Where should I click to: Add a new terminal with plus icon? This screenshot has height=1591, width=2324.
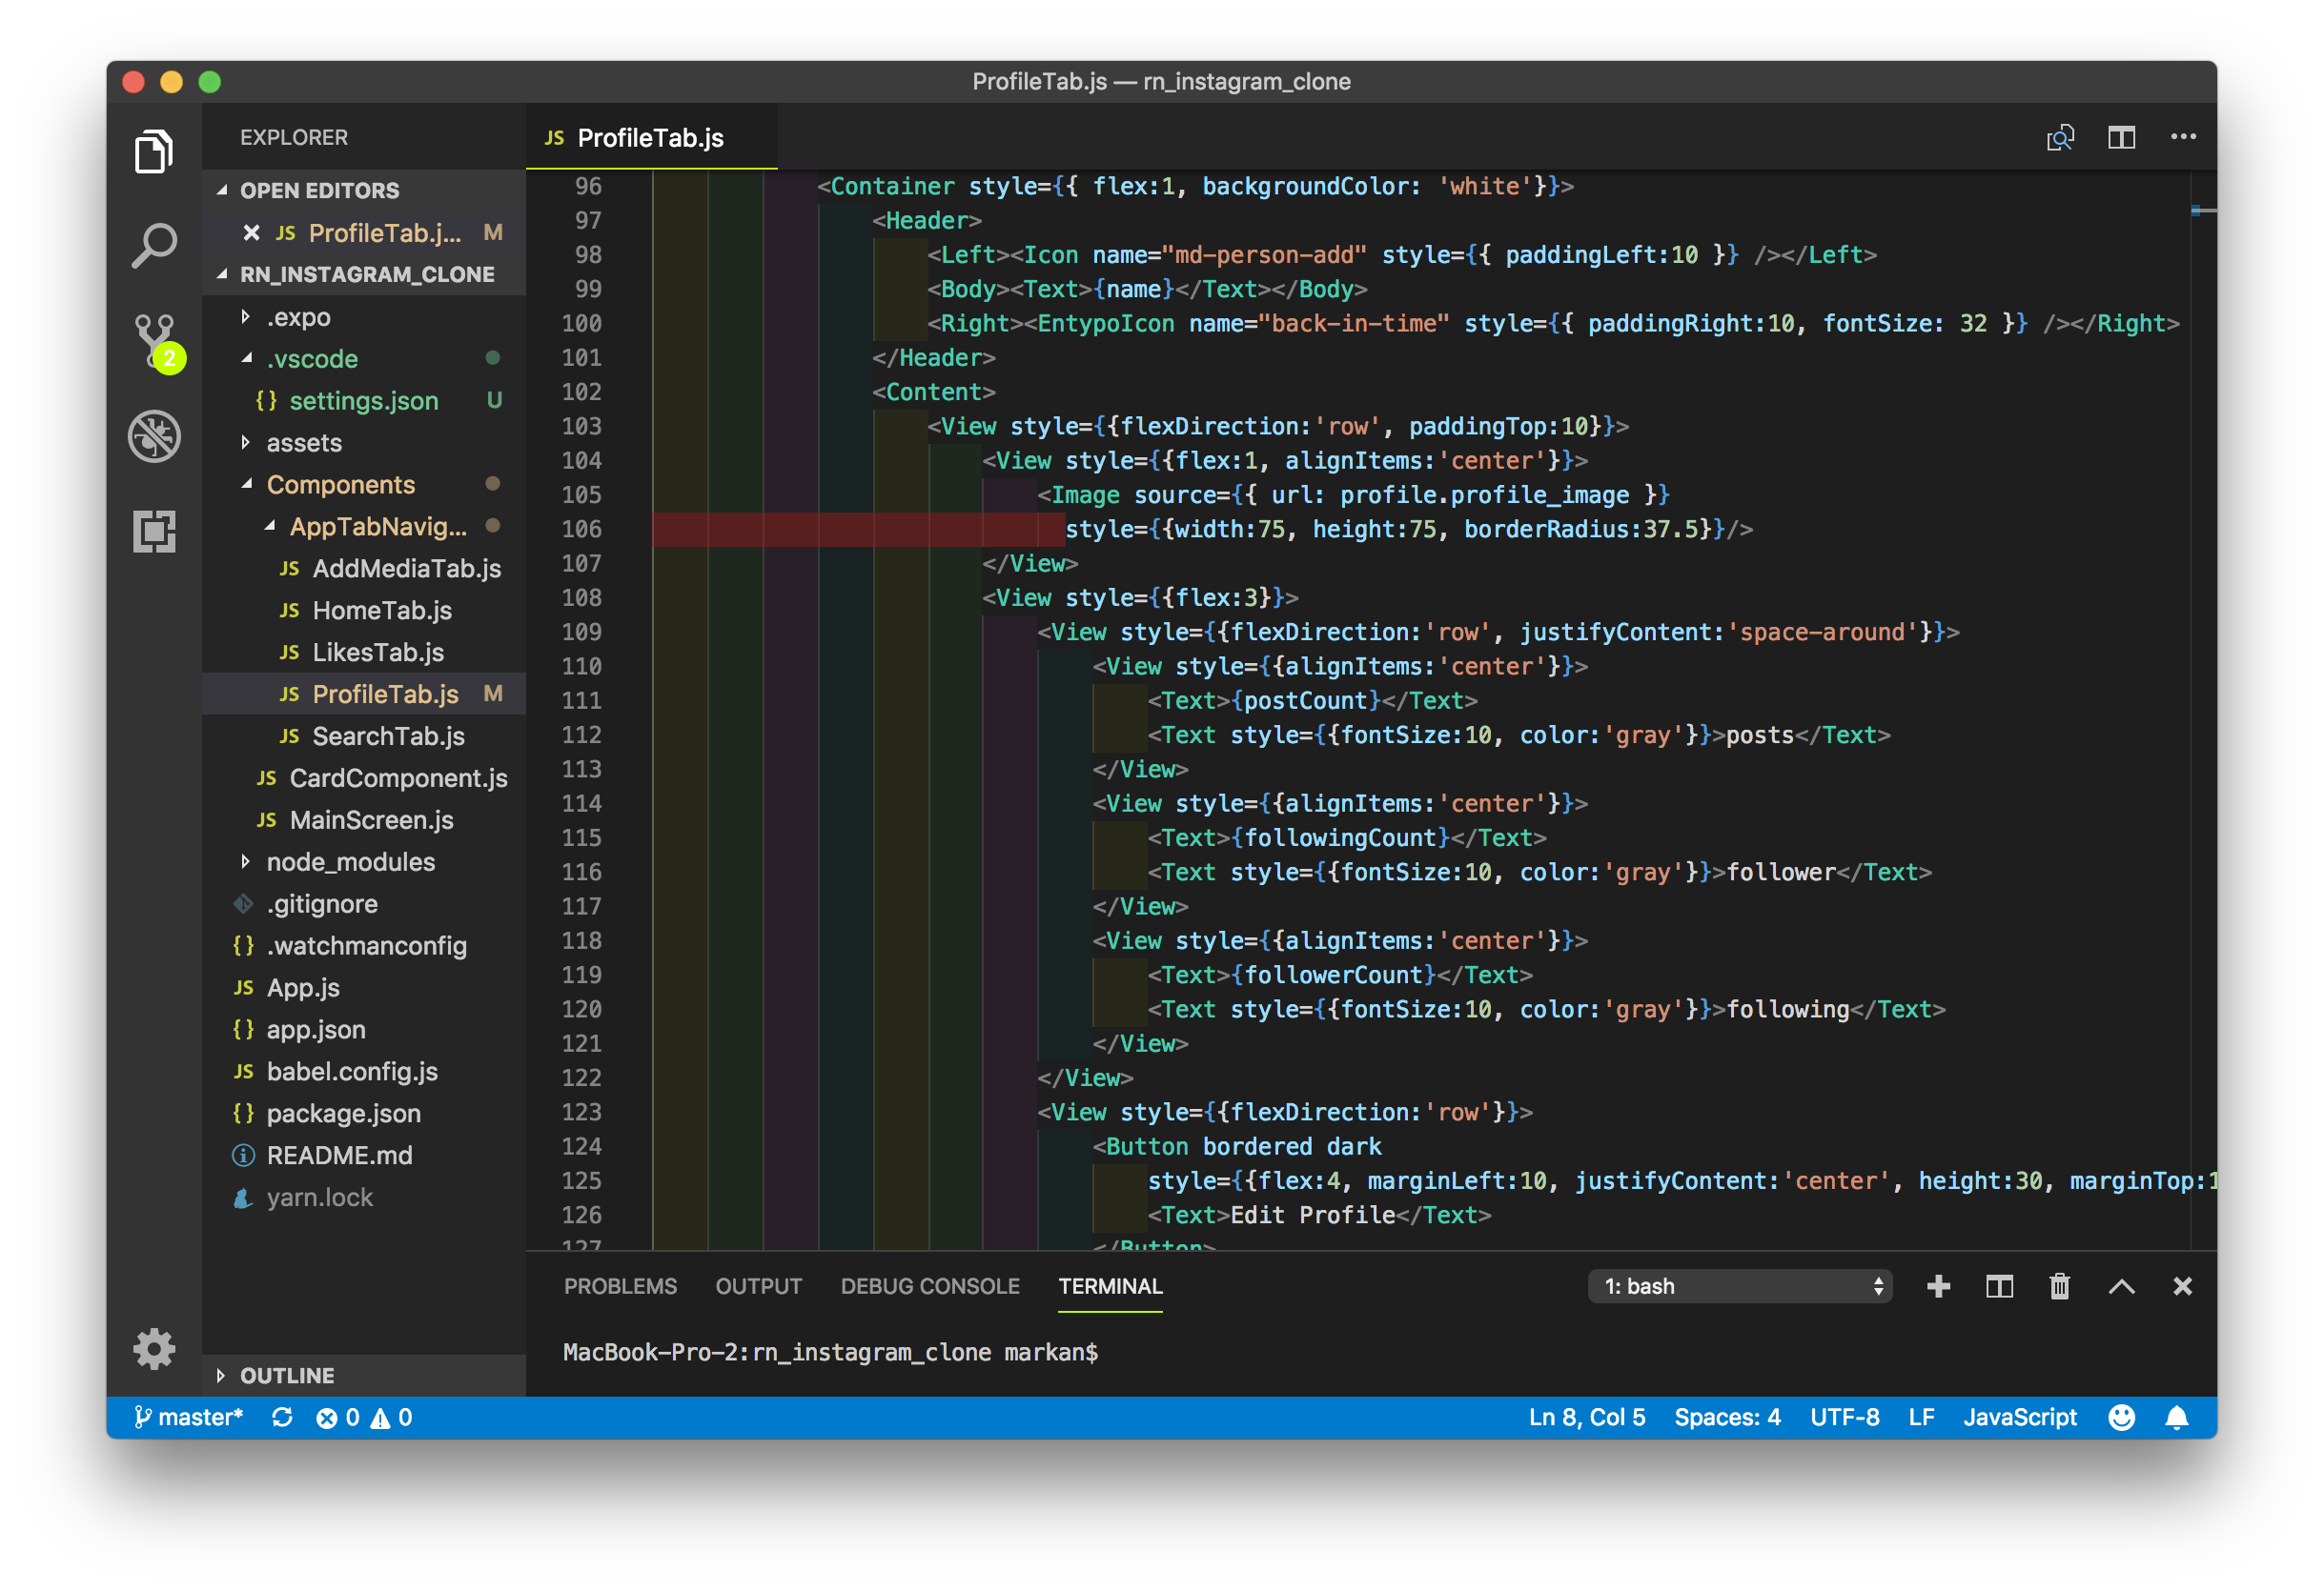(1938, 1286)
